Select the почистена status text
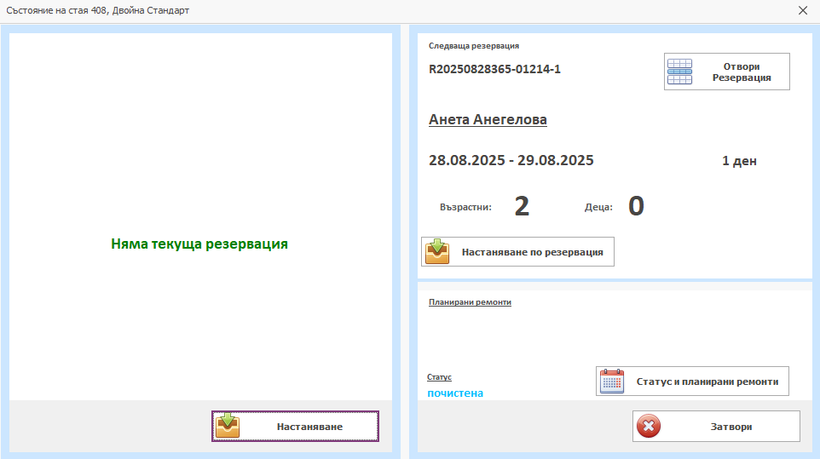 [455, 393]
